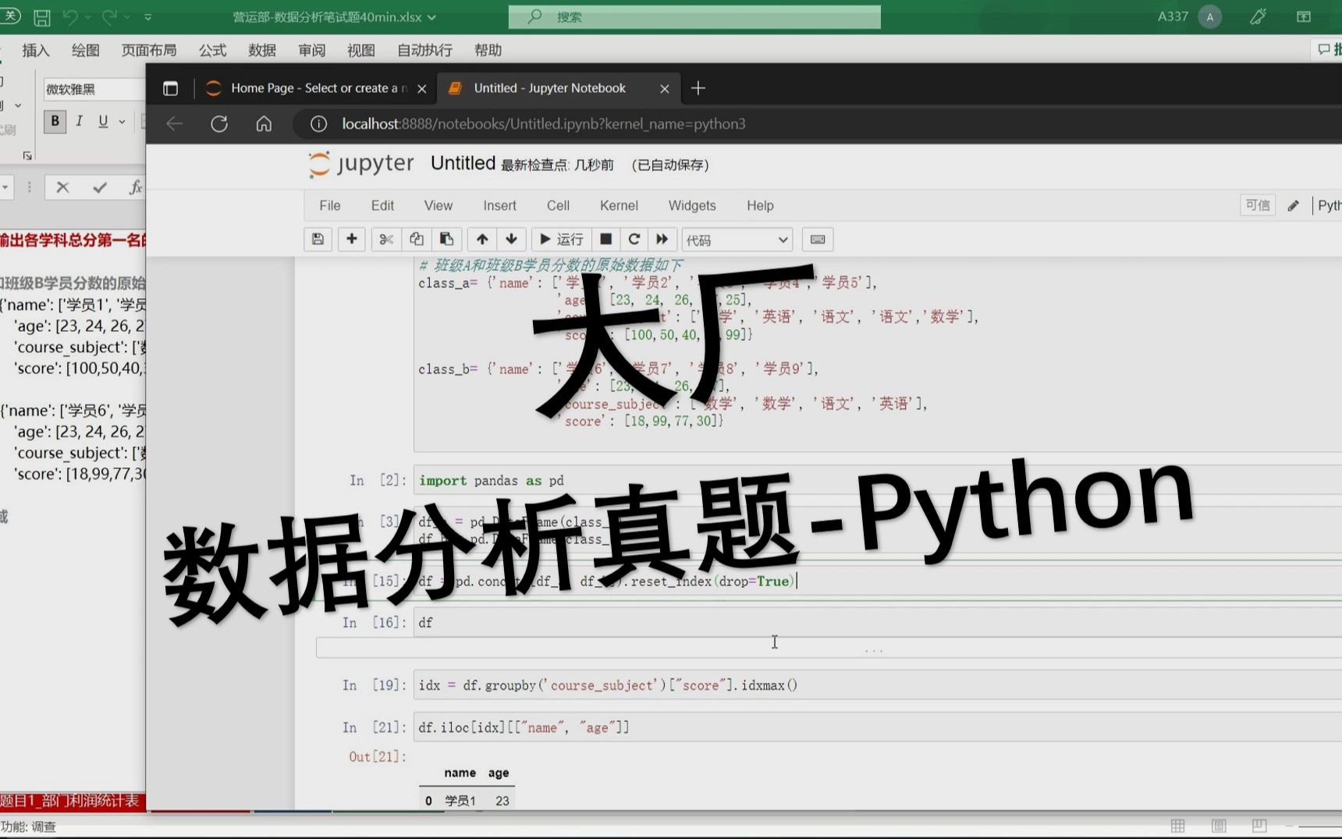Insert a cell below with the plus icon
Image resolution: width=1342 pixels, height=839 pixels.
point(351,240)
